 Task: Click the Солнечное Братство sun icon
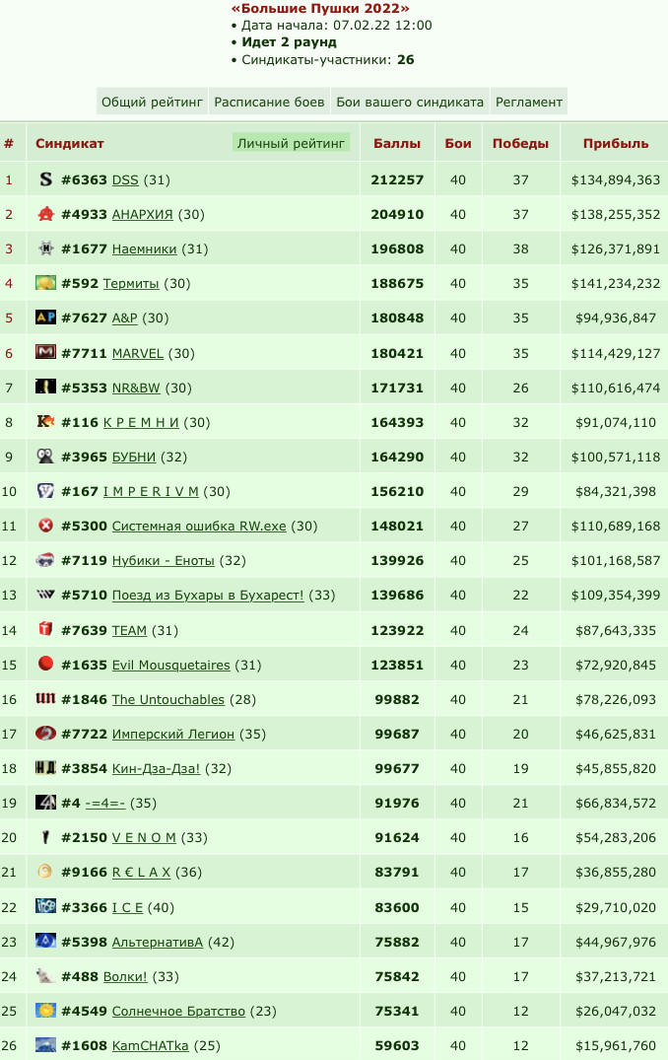point(45,1010)
